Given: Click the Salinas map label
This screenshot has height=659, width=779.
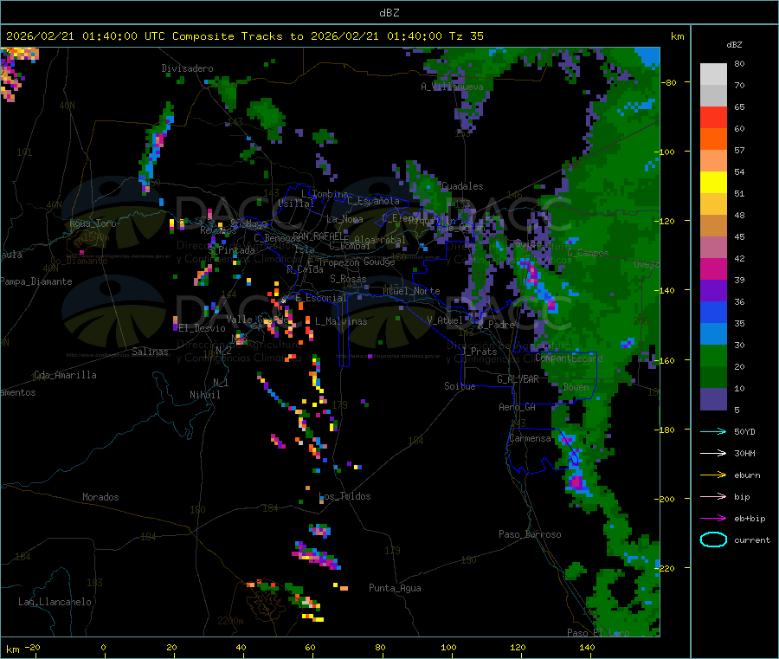Looking at the screenshot, I should [150, 352].
